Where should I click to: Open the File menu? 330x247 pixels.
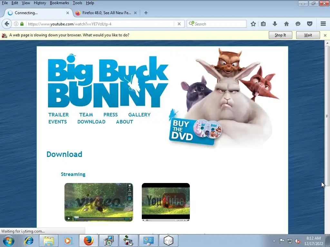pyautogui.click(x=5, y=3)
